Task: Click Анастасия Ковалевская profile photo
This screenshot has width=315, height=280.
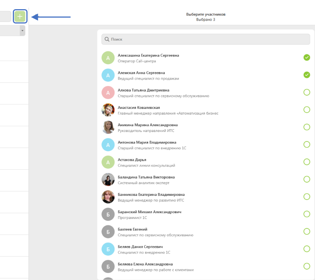Action: pos(108,110)
